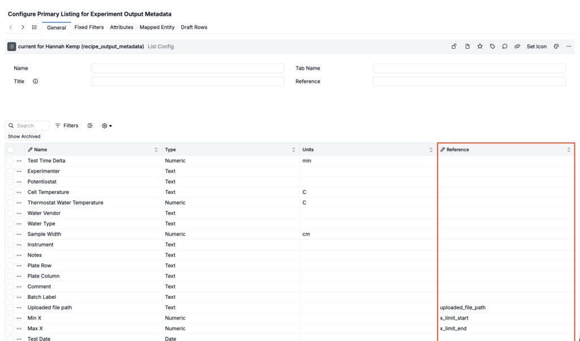Sort by Name column arrows
The width and height of the screenshot is (580, 341).
pyautogui.click(x=156, y=150)
